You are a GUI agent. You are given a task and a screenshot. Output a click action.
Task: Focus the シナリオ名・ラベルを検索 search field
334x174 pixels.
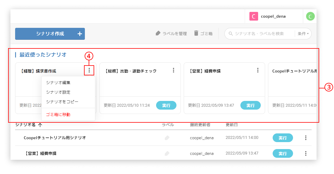260,34
